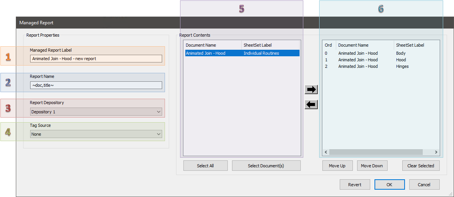454x197 pixels.
Task: Click into the Report Name field
Action: tap(96, 85)
